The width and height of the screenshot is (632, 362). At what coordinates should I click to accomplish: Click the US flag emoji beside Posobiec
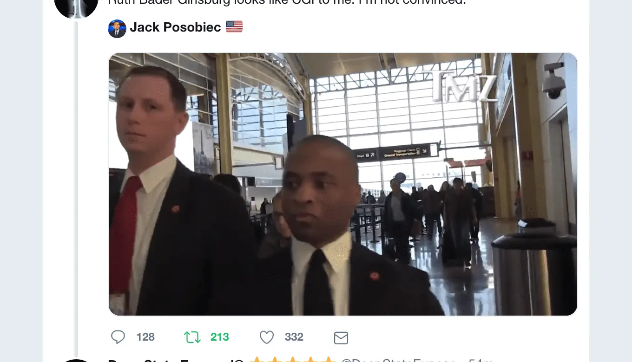[x=234, y=27]
